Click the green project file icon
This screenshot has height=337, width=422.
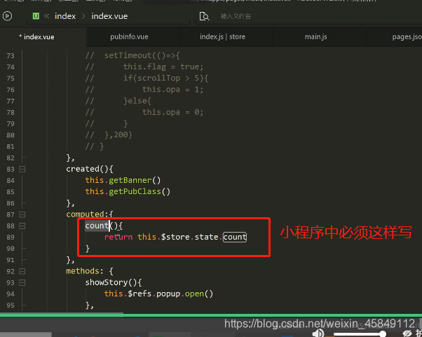coord(36,16)
